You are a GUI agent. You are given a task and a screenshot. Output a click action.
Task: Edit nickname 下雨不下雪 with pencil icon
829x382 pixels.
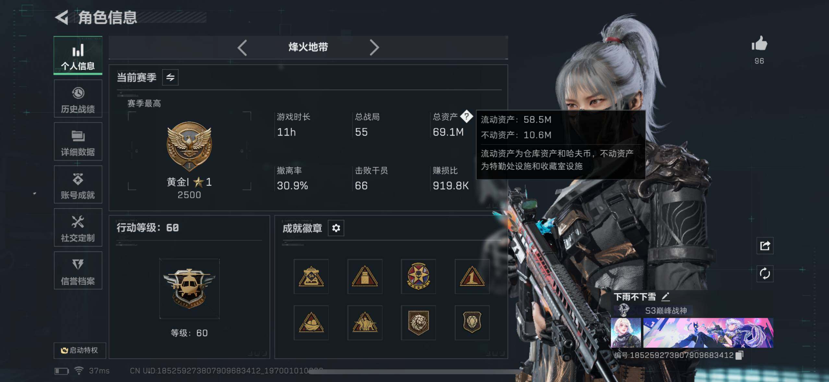666,296
